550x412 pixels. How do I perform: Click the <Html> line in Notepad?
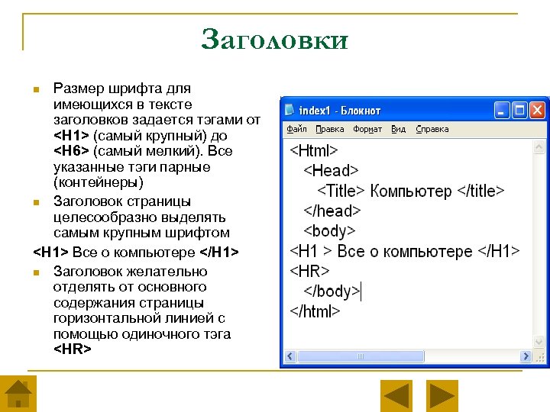(314, 150)
